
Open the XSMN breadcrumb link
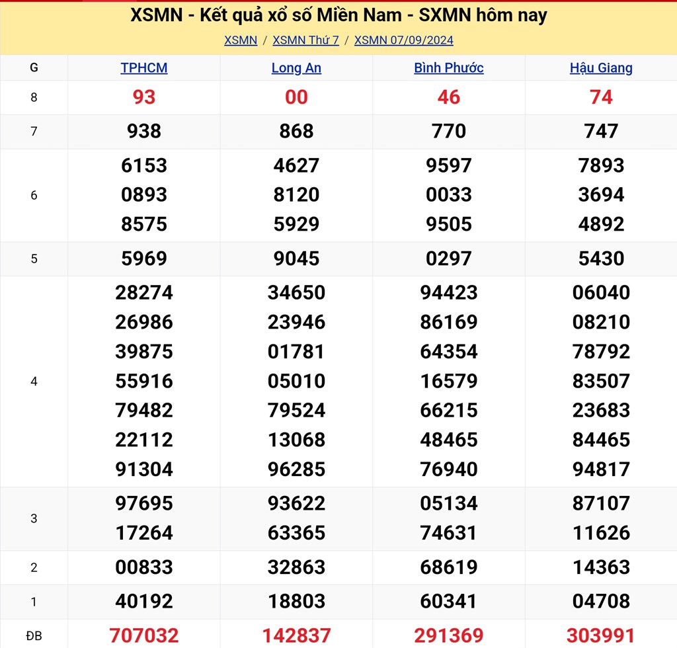[x=241, y=40]
